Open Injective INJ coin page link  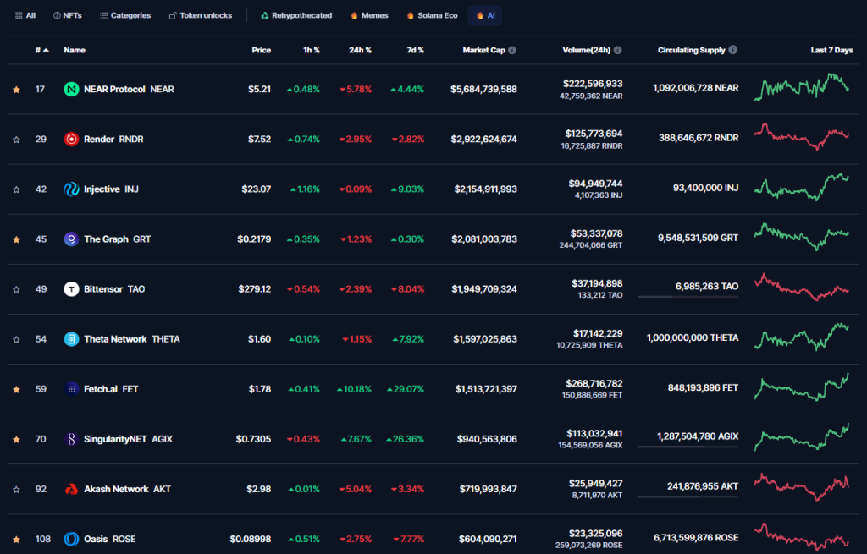[x=102, y=189]
